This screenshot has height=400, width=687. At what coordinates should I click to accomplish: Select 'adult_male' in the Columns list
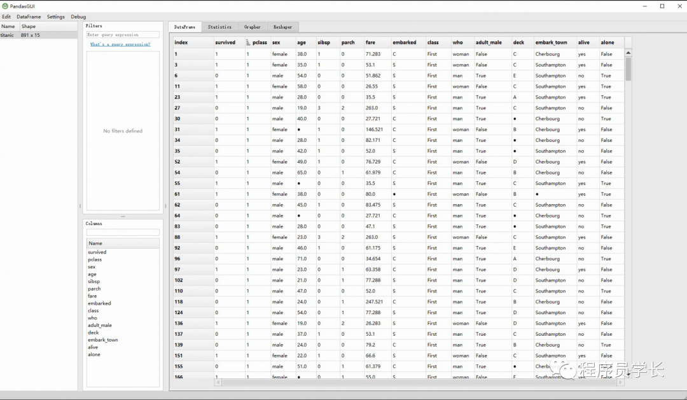100,326
